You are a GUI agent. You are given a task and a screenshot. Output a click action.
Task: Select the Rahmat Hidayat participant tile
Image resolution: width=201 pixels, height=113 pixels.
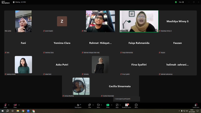pos(100,43)
